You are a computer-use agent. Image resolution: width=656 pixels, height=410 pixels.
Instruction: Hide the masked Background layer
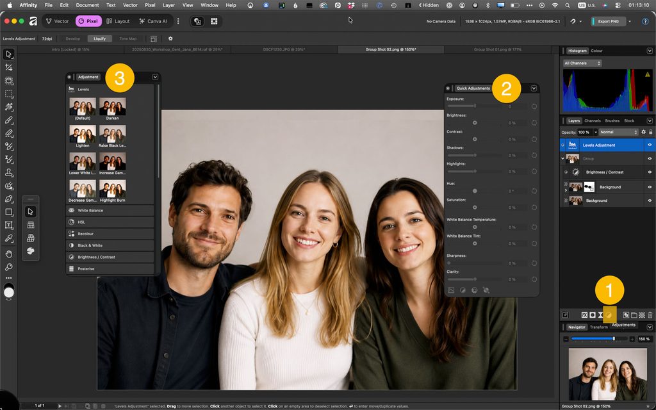(650, 187)
